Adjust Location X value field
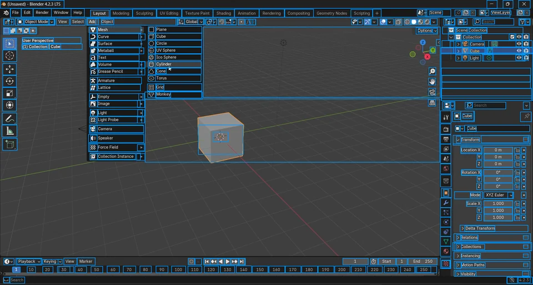This screenshot has width=533, height=285. pos(498,150)
